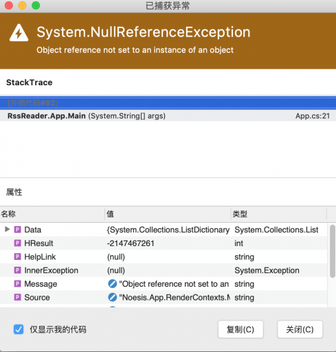This screenshot has width=336, height=352.
Task: Click the Data value System.Collections.ListDictionary
Action: (x=168, y=230)
